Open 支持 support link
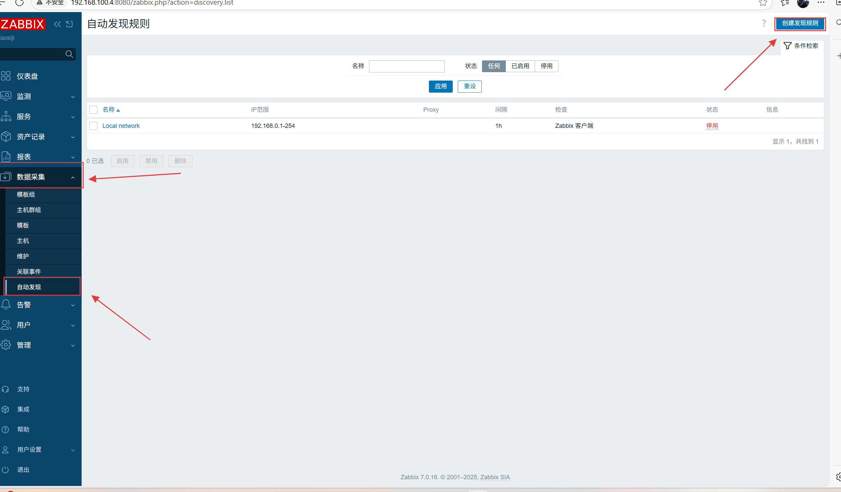 click(23, 389)
